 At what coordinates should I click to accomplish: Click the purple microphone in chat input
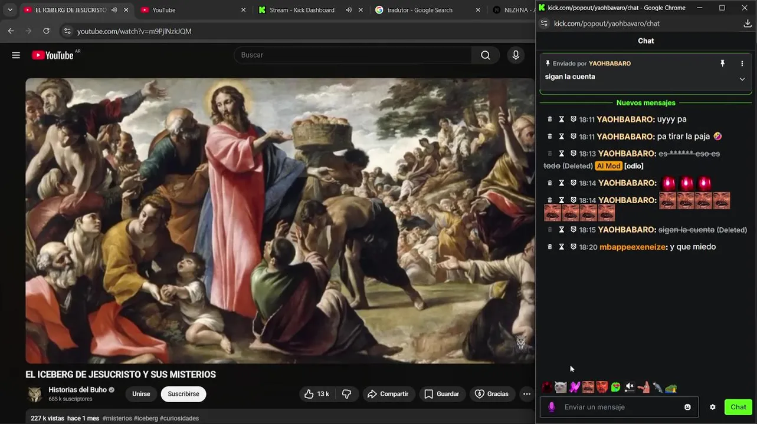coord(552,407)
